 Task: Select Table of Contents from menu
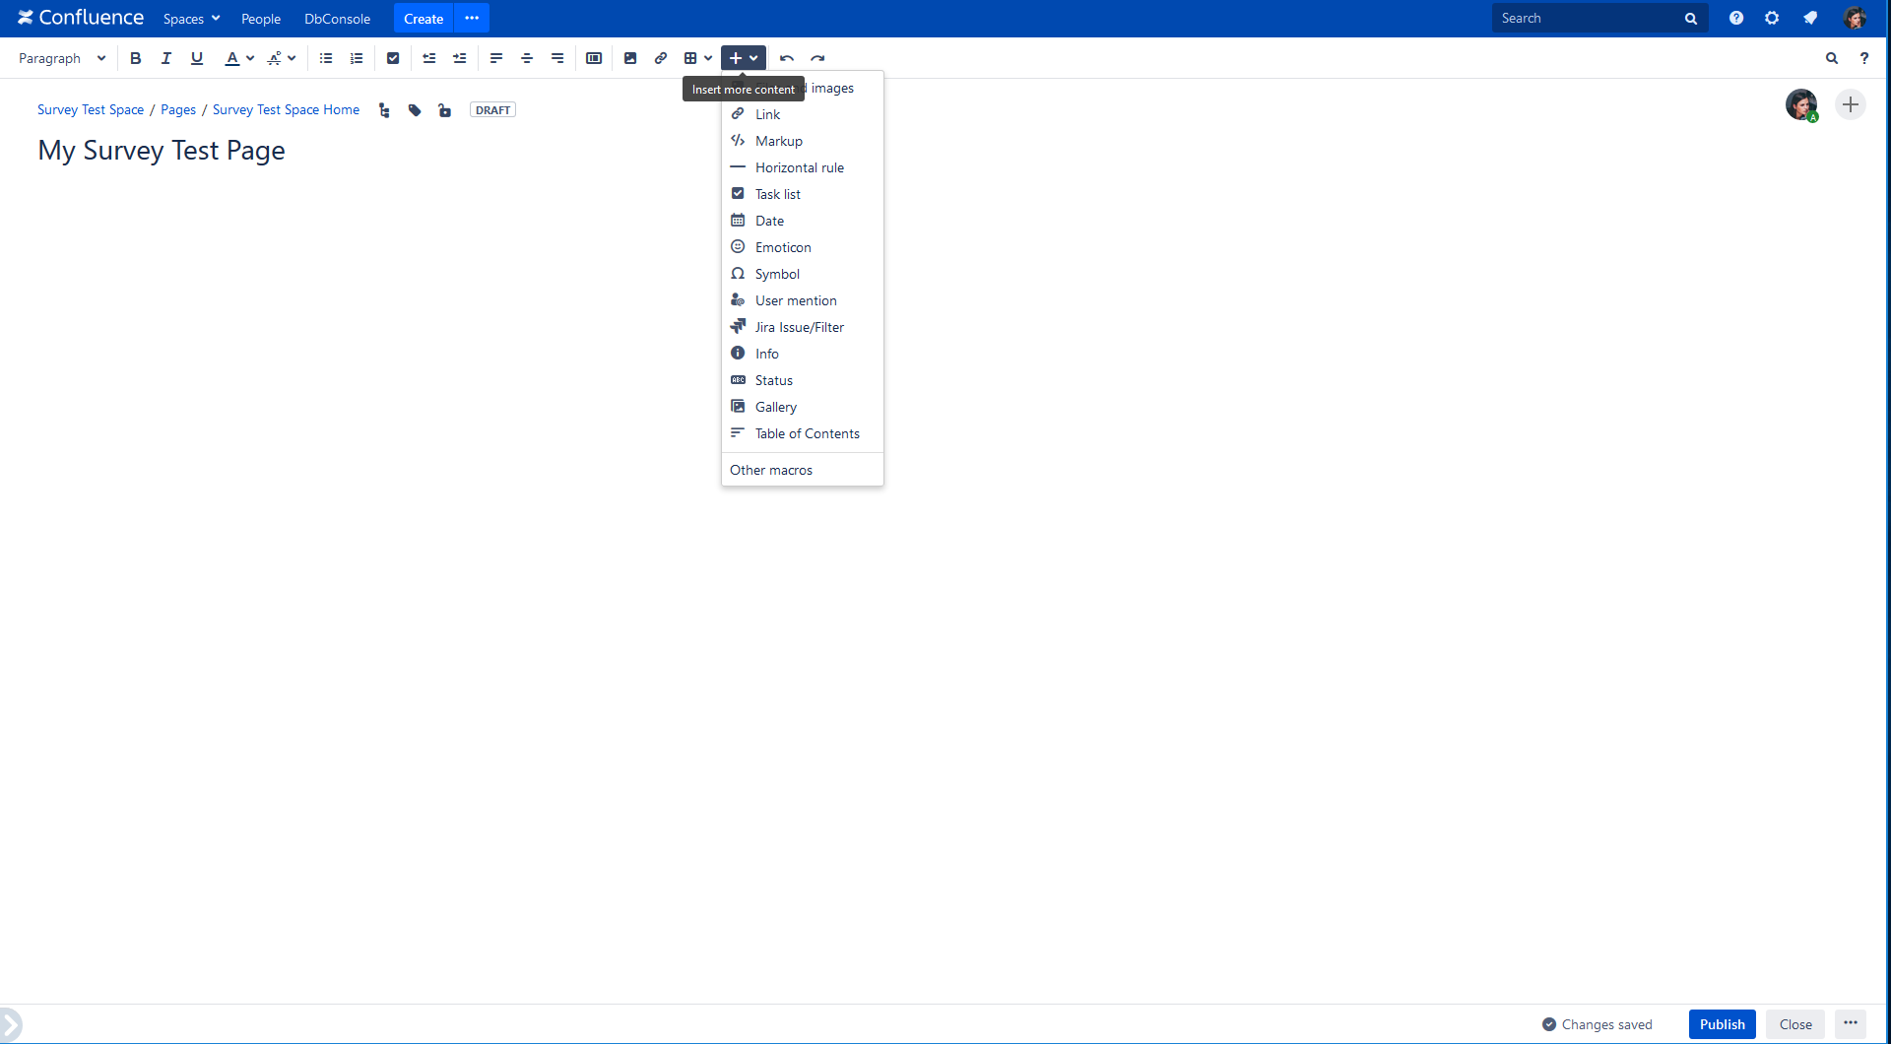807,433
